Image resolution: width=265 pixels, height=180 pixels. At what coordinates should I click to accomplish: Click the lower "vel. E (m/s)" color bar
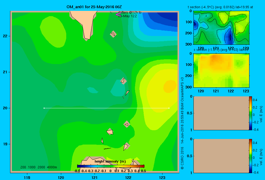point(250,156)
